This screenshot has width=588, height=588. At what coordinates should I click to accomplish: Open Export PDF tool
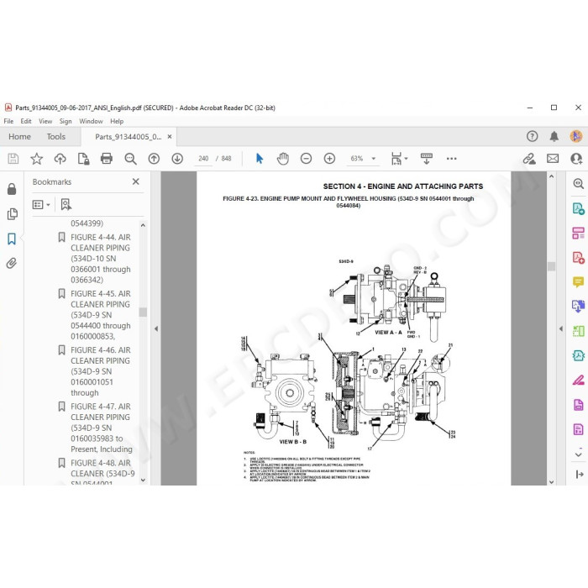pyautogui.click(x=578, y=208)
